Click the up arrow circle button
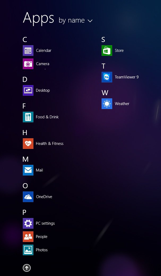The width and height of the screenshot is (161, 276). [x=27, y=268]
